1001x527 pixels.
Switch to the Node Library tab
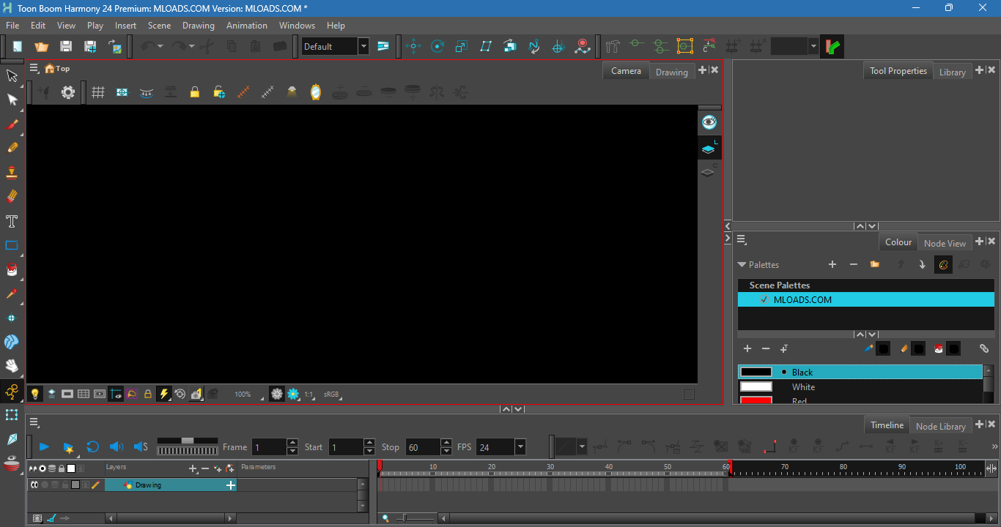(x=941, y=426)
